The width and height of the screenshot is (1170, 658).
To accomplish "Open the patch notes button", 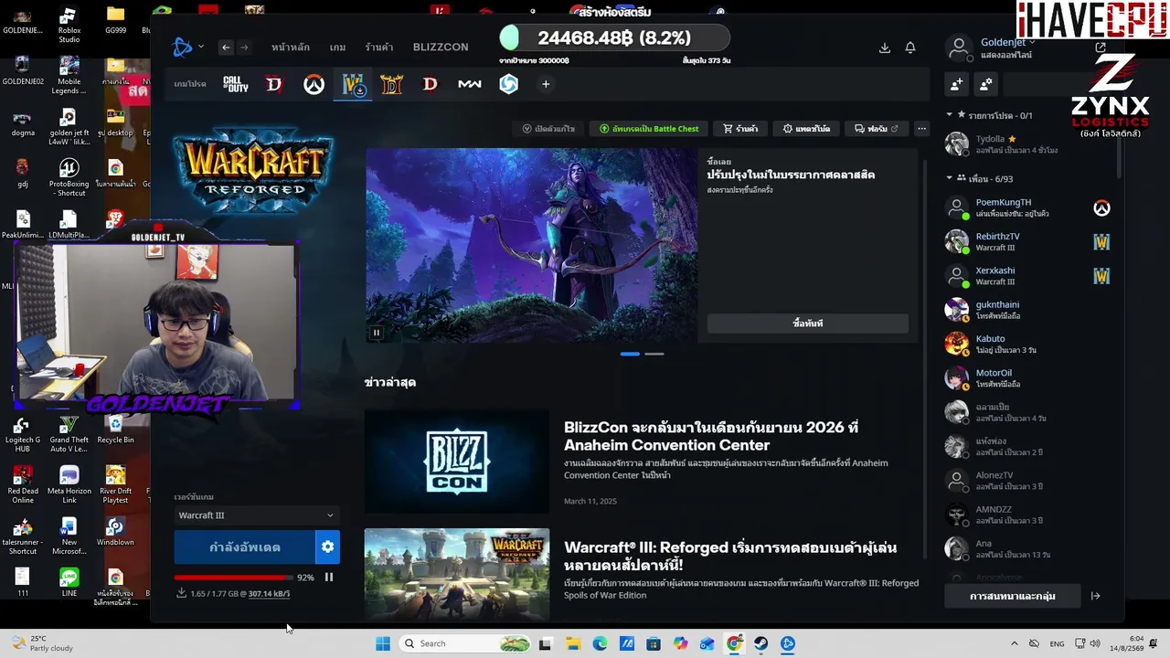I will (x=806, y=129).
